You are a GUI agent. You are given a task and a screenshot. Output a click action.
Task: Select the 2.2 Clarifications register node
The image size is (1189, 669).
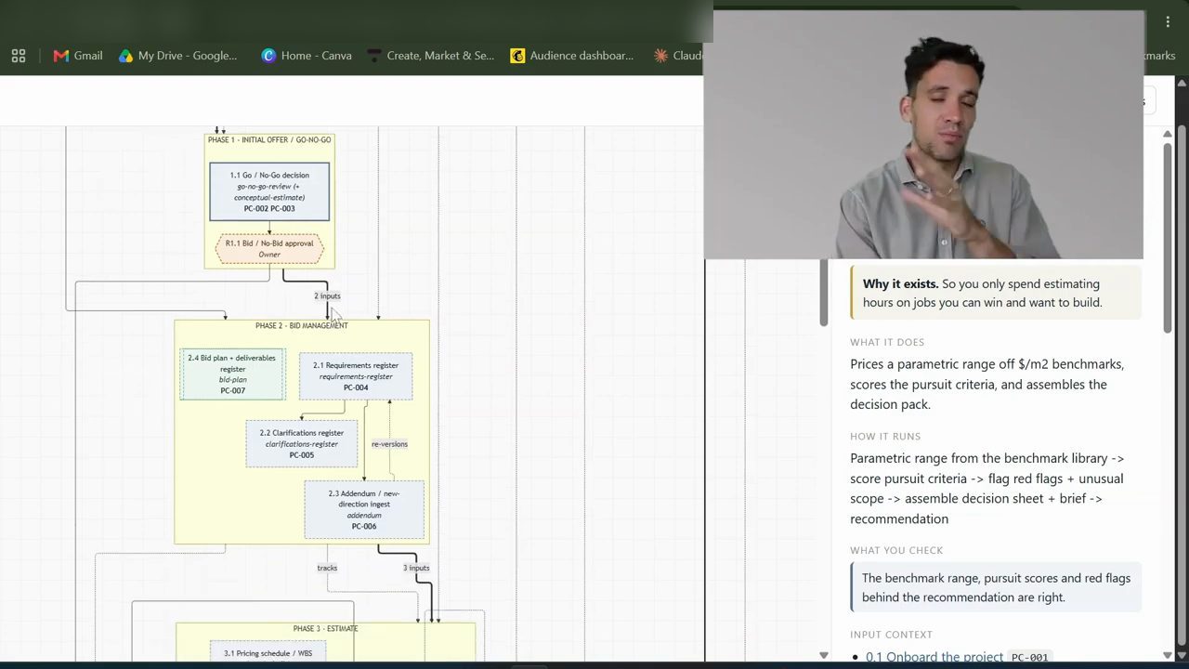302,444
